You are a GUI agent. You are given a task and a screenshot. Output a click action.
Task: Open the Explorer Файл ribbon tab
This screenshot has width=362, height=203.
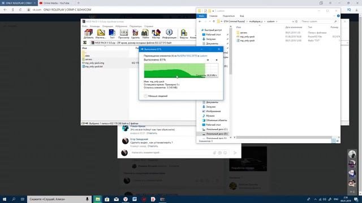(201, 16)
